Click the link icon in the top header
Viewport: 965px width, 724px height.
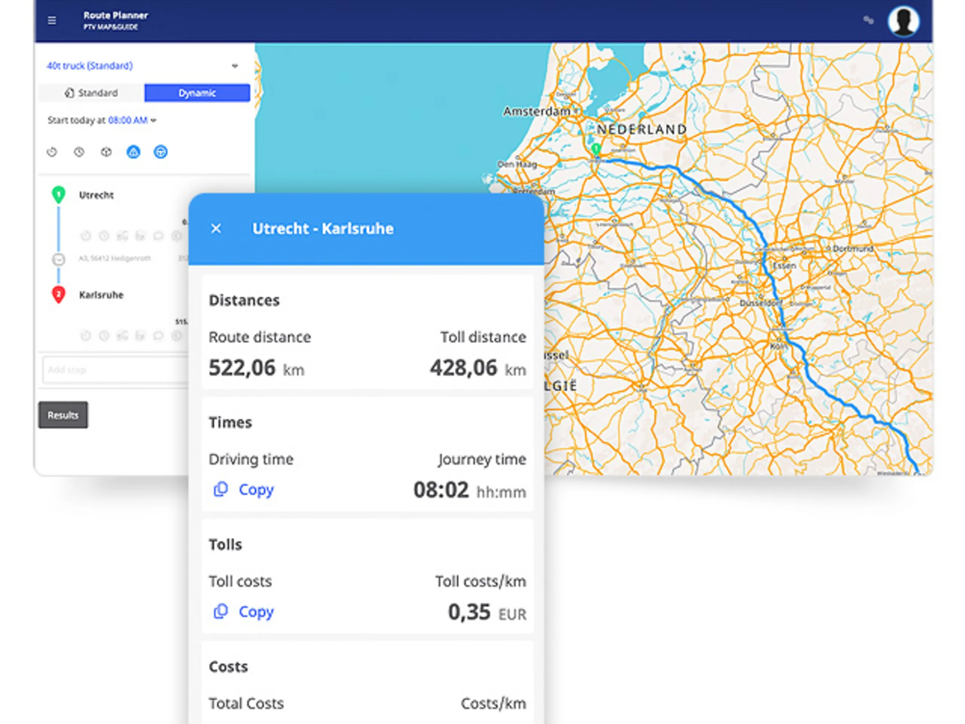click(x=868, y=20)
